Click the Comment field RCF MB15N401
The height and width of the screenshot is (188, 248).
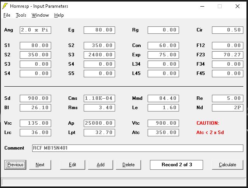point(138,148)
